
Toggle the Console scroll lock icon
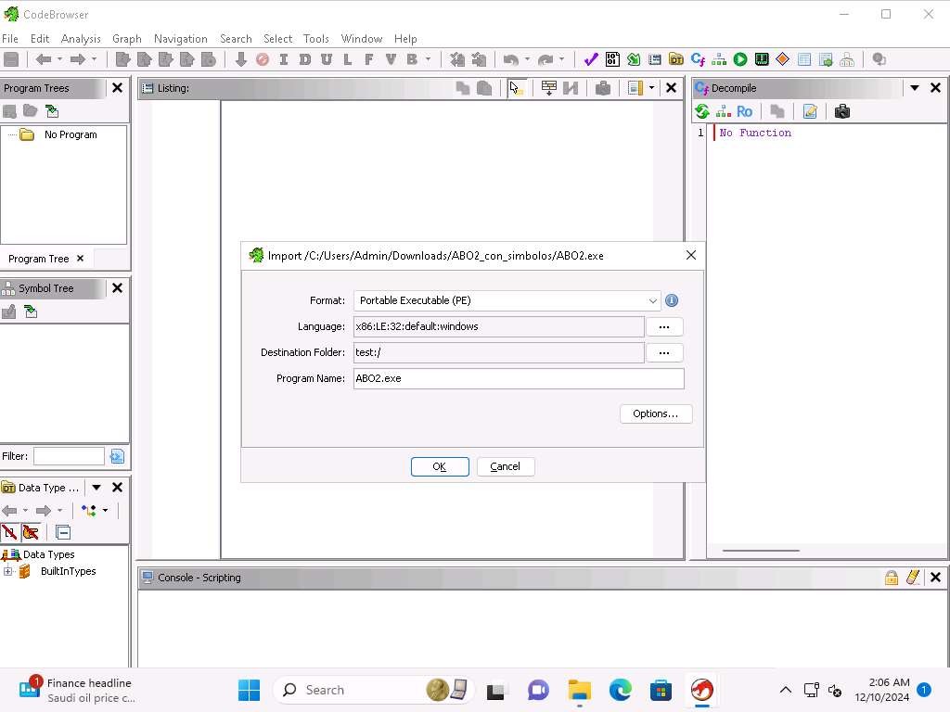tap(892, 578)
